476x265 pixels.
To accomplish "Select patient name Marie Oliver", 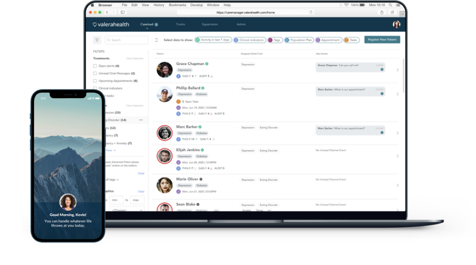I will coord(187,179).
